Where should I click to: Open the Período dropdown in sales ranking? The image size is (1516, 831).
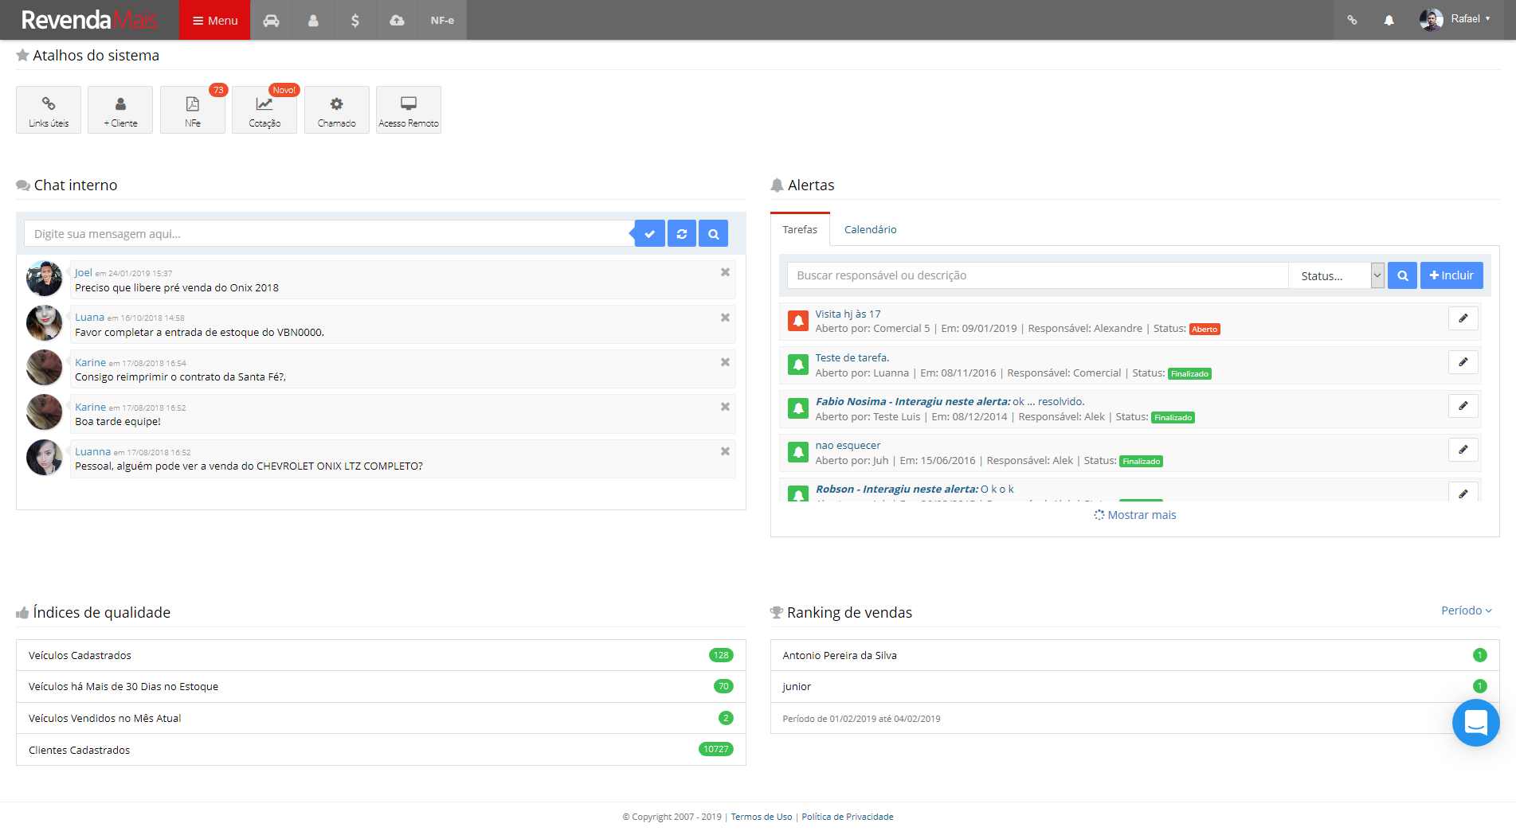pyautogui.click(x=1466, y=611)
